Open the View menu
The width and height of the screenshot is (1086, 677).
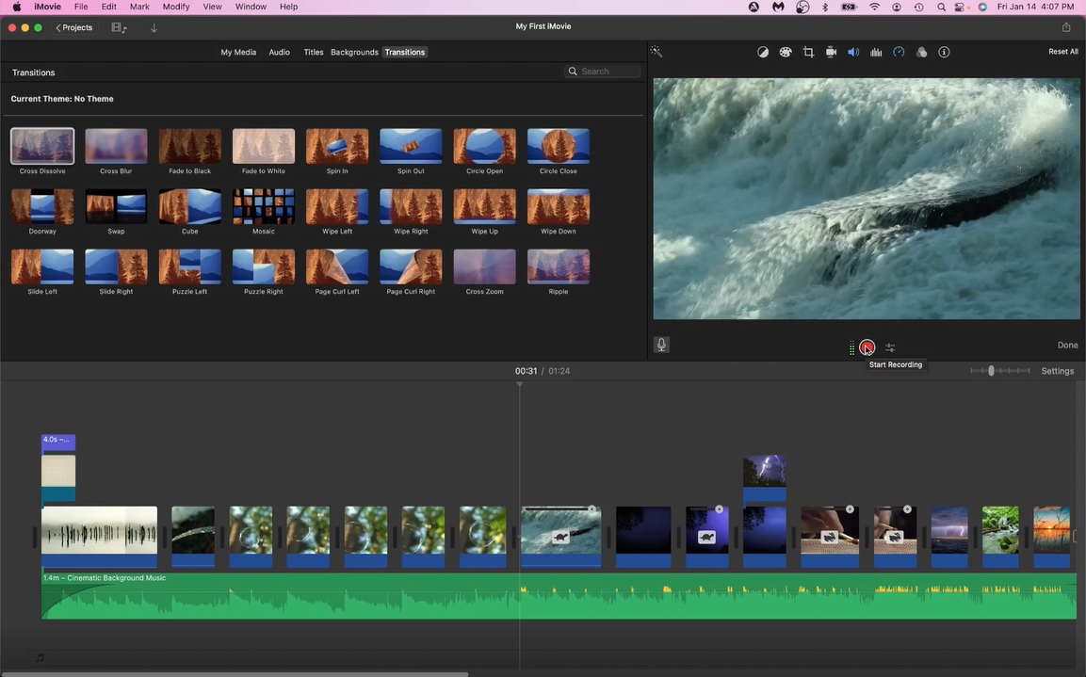[x=212, y=7]
